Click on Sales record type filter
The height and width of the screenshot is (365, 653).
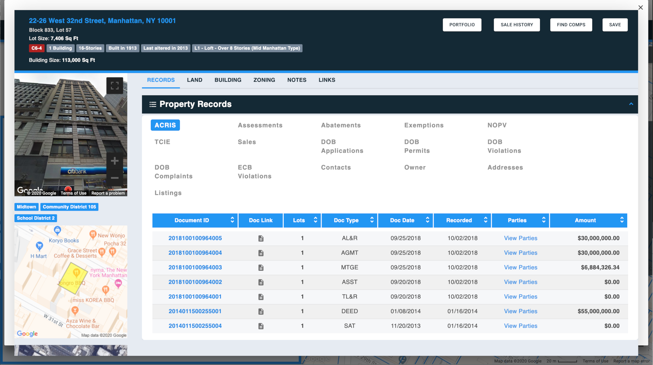pyautogui.click(x=247, y=142)
